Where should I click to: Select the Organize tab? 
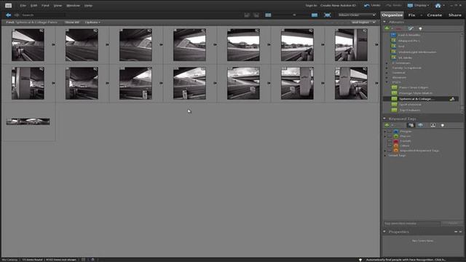pos(392,15)
